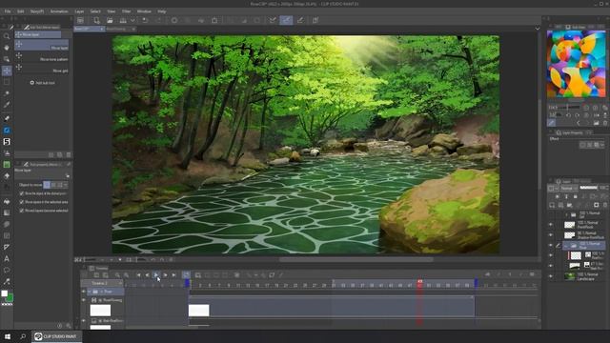Screen dimensions: 610x343
Task: Select the Zoom magnifier tool
Action: [x=7, y=36]
